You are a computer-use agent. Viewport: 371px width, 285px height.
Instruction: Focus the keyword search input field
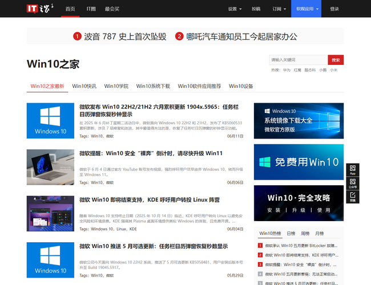coord(299,60)
